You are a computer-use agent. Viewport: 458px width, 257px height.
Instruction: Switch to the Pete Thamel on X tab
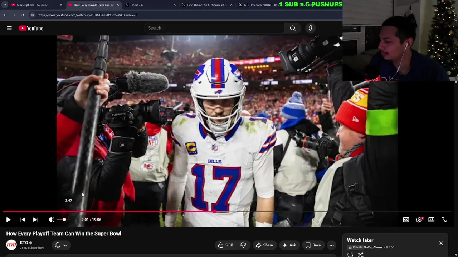[x=207, y=5]
